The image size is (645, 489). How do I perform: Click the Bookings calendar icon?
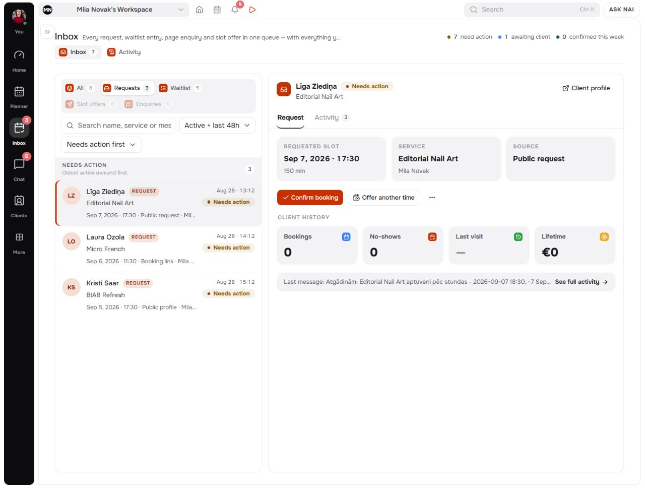tap(346, 237)
